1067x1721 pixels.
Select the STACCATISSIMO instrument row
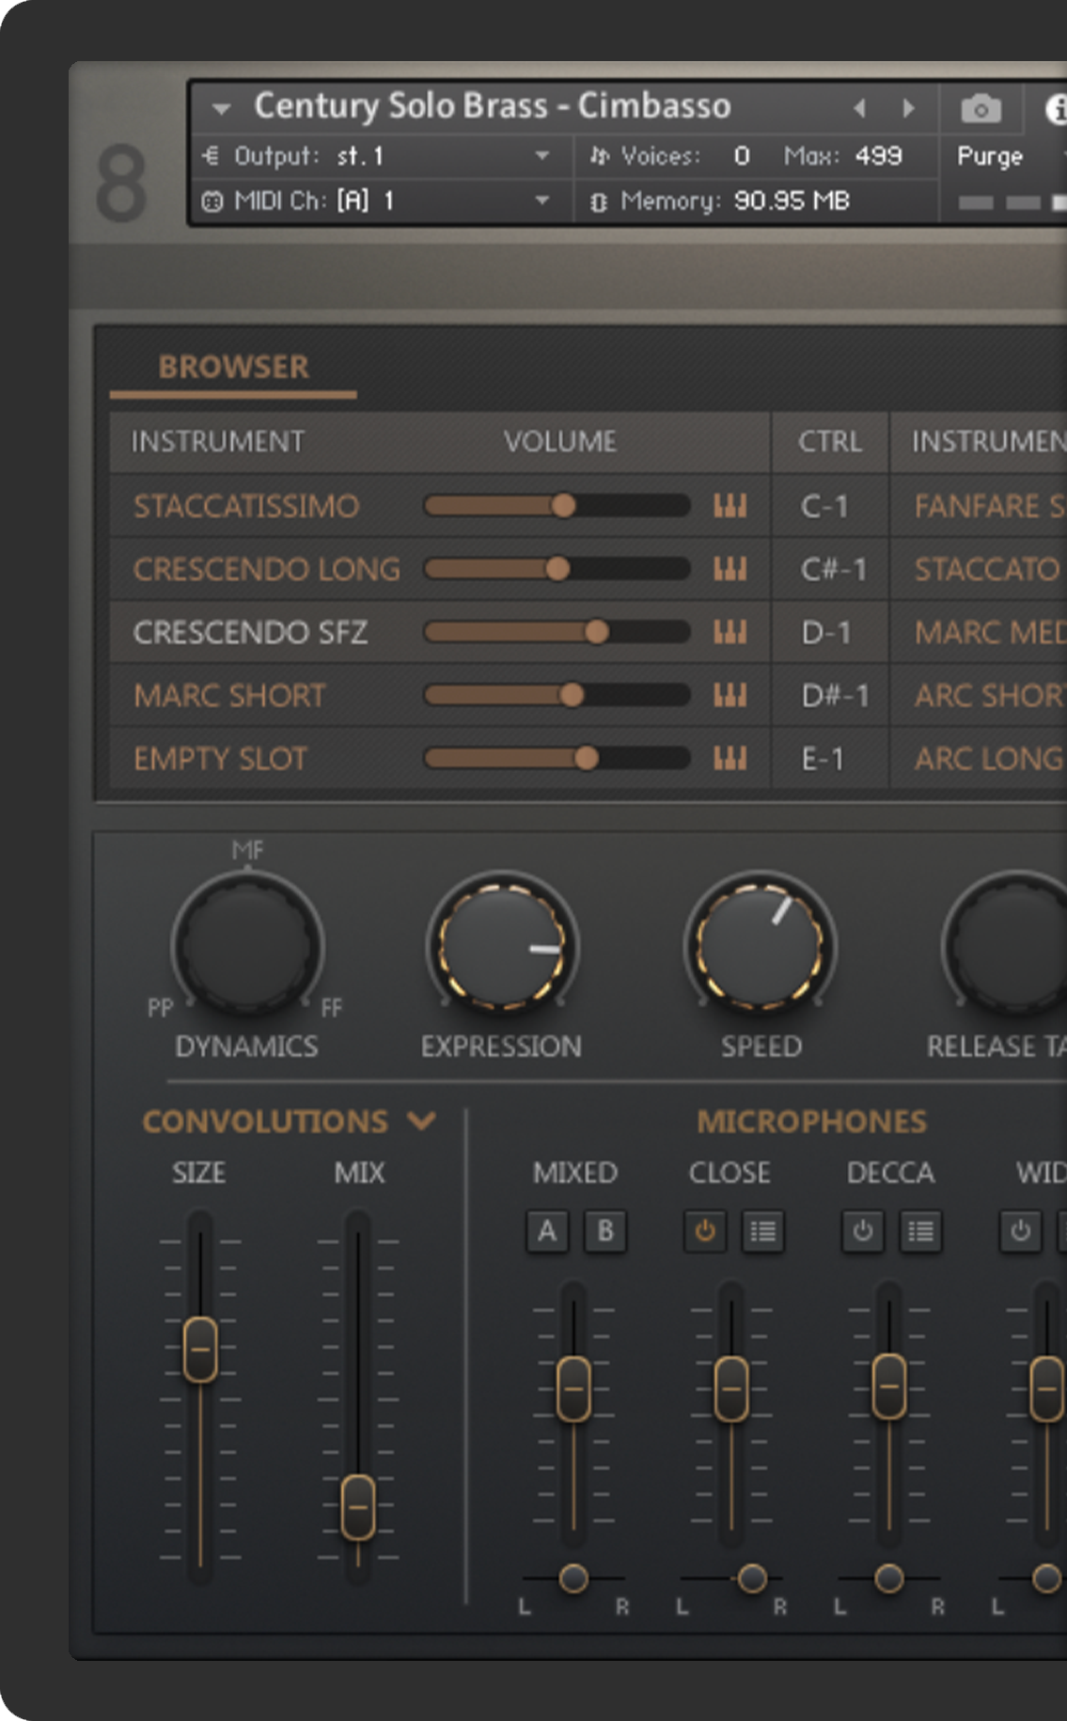click(x=245, y=506)
